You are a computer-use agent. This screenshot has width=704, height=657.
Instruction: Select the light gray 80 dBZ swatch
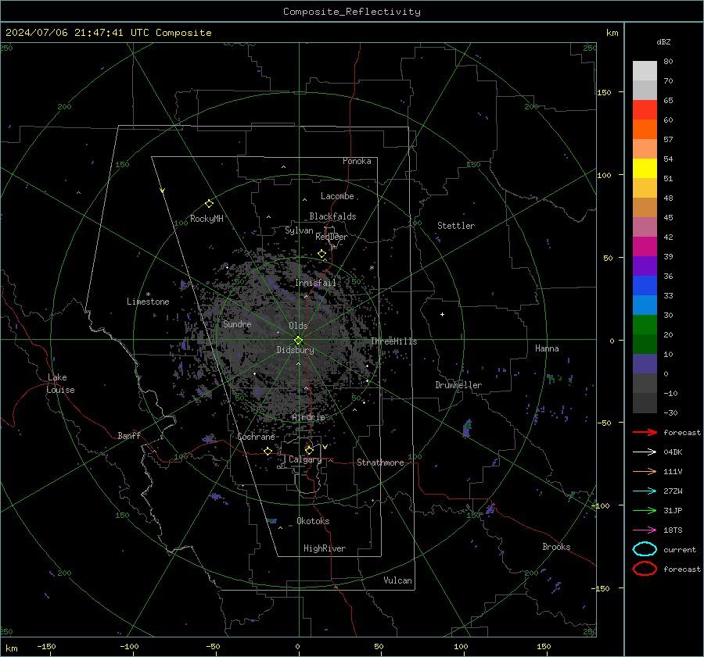(x=645, y=70)
